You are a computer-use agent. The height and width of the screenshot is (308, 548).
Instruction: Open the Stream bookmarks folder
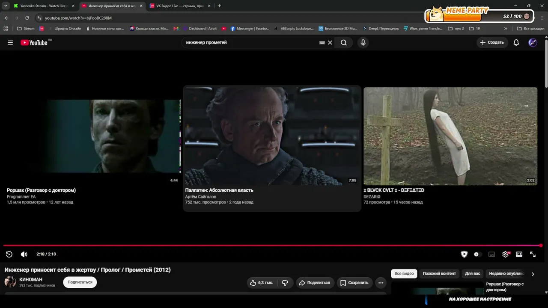(x=26, y=29)
